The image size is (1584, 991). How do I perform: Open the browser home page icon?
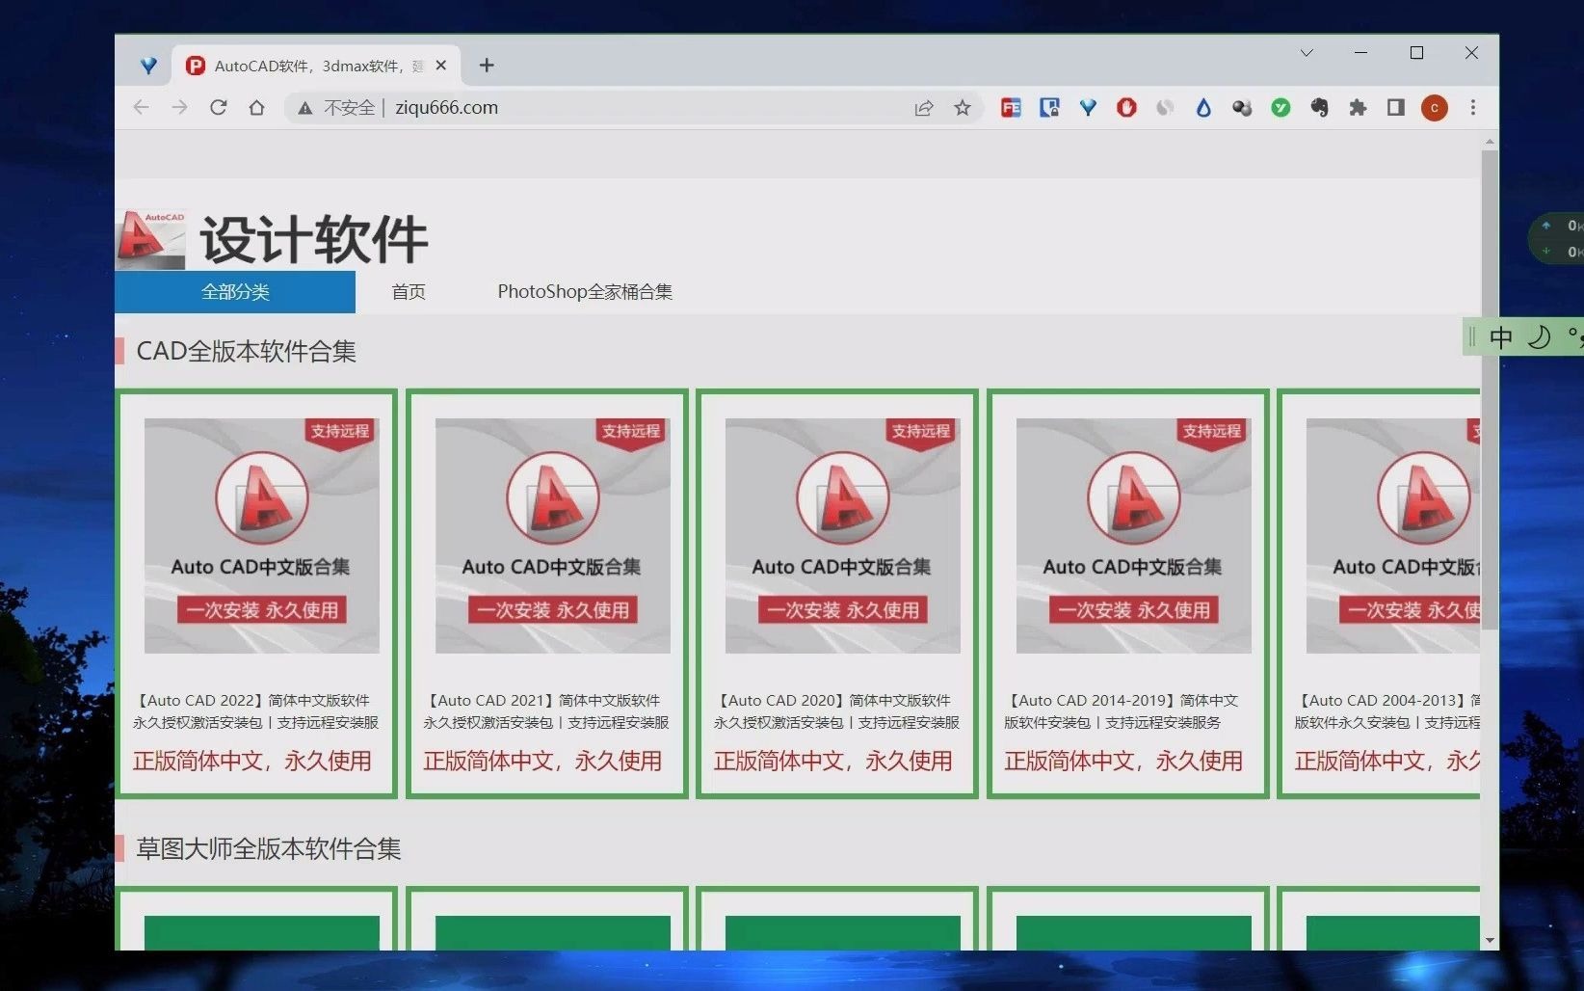click(256, 107)
